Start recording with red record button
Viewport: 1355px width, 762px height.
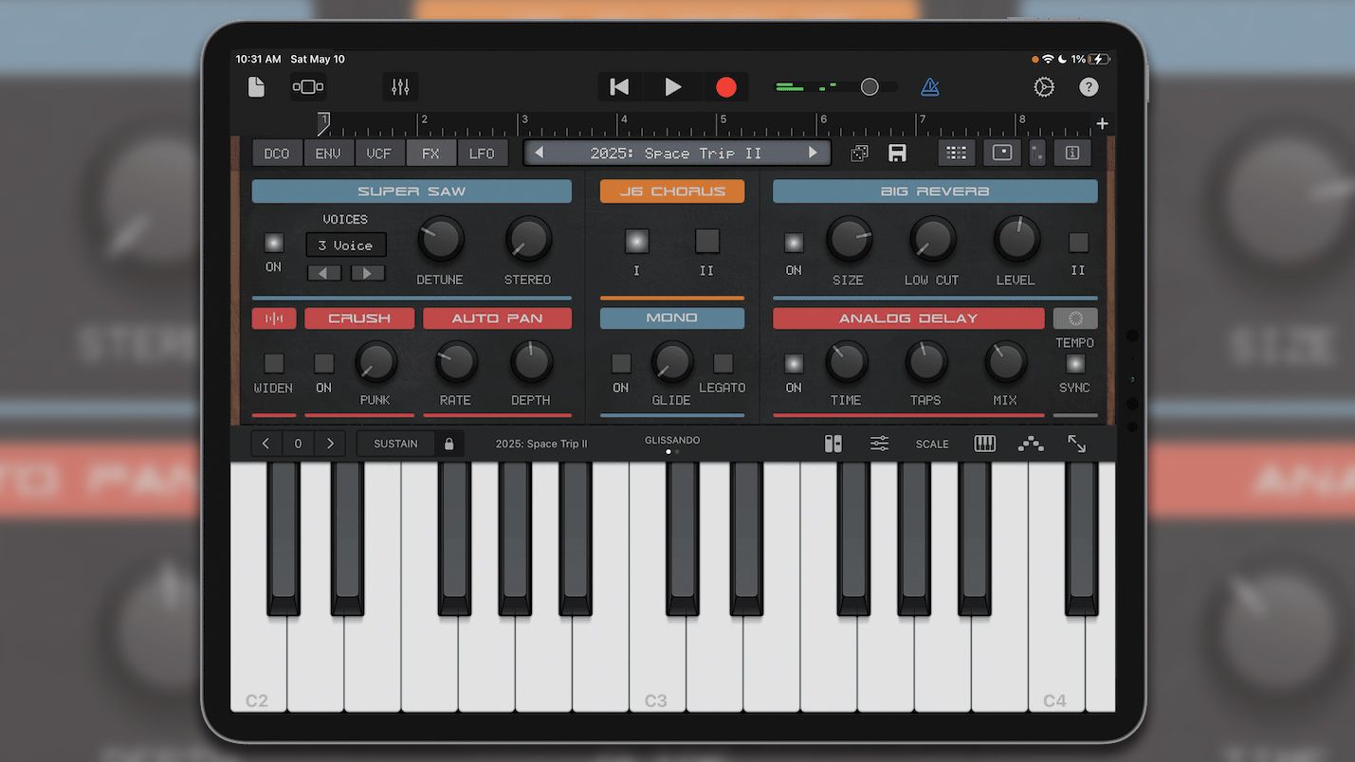[x=726, y=87]
